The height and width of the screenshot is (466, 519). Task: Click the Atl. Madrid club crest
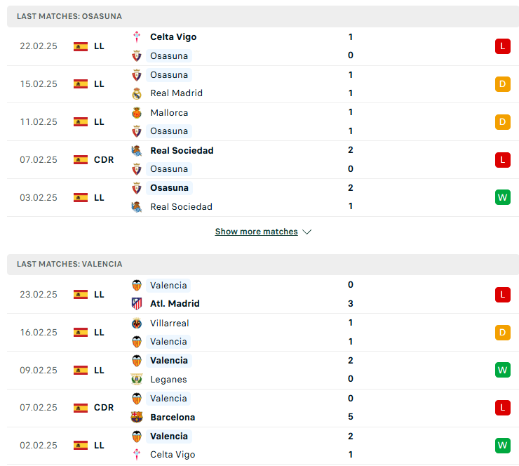click(x=136, y=303)
